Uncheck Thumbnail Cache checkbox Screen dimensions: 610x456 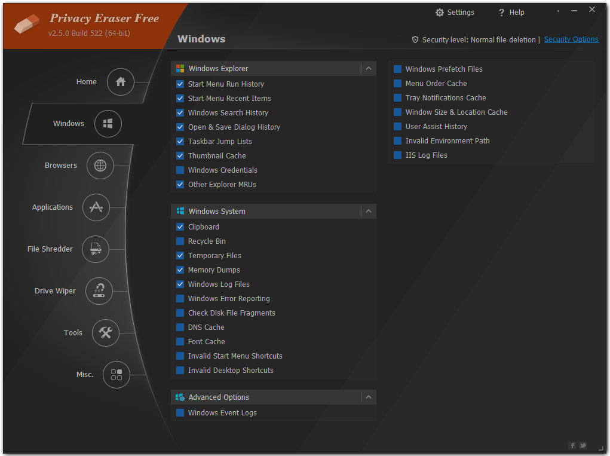coord(180,155)
